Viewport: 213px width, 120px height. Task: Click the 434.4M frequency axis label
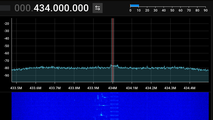[189, 88]
